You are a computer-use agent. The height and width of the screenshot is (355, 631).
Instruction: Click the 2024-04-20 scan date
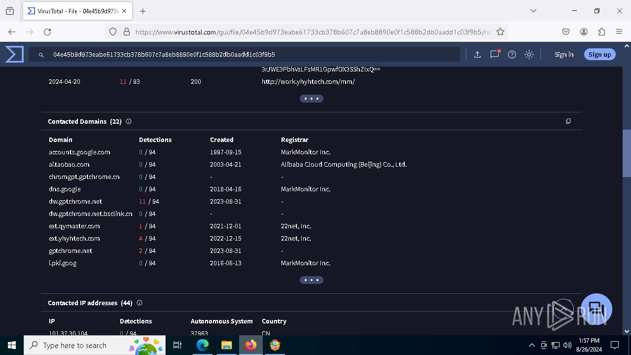click(x=65, y=82)
